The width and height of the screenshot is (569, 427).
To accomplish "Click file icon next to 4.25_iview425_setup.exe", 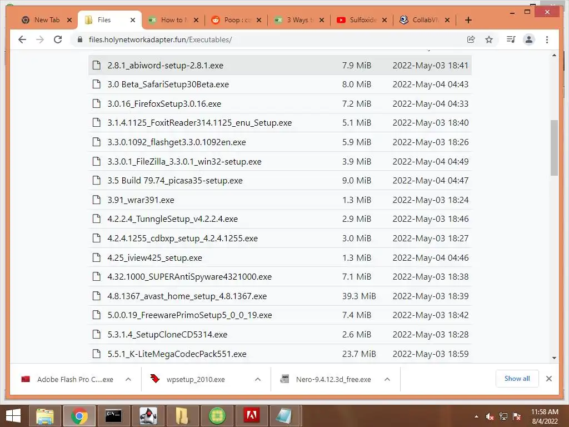I will [x=97, y=257].
